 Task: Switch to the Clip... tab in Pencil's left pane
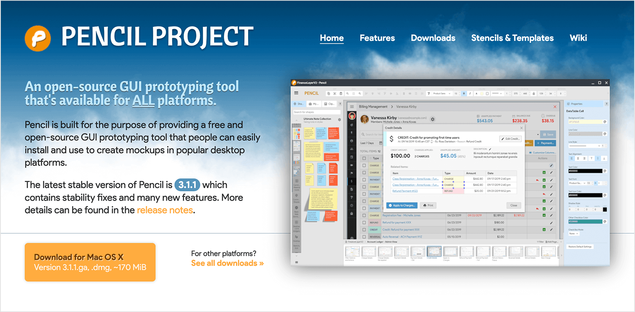[329, 104]
